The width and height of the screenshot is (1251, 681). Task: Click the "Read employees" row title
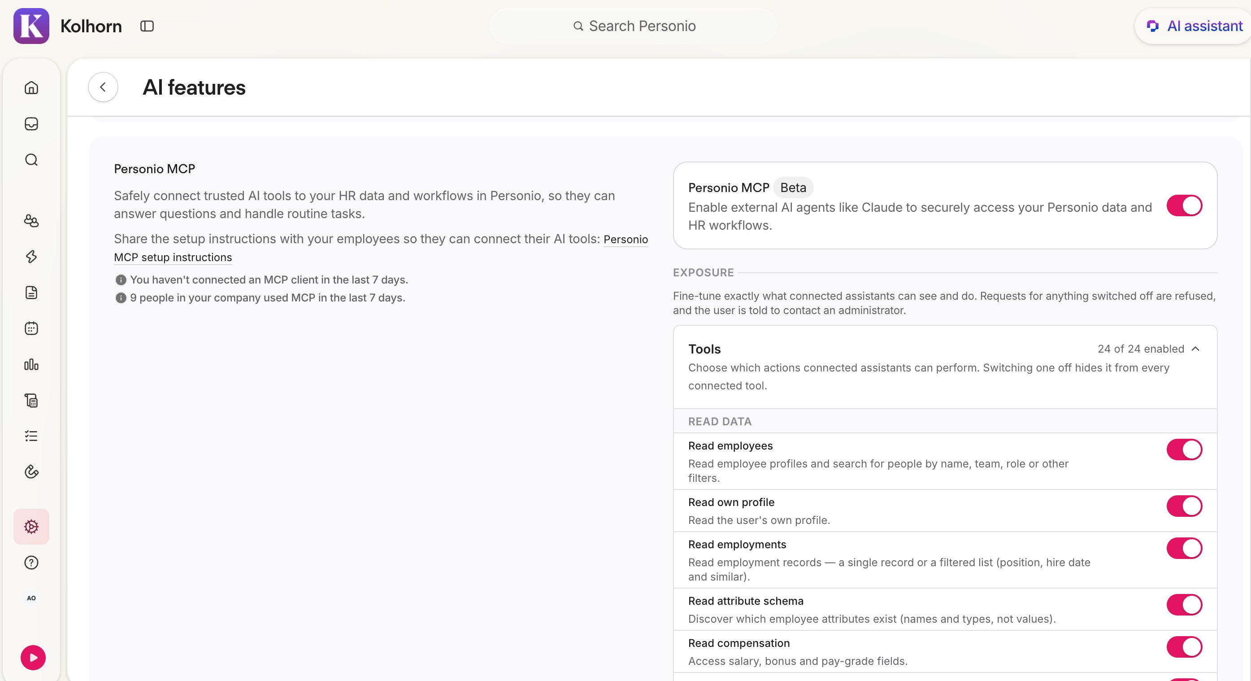tap(730, 446)
